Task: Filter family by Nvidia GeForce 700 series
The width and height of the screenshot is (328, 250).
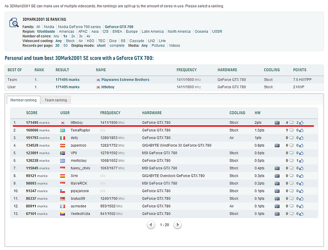Action: 79,27
